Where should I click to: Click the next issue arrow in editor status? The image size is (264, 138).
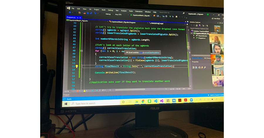point(97,91)
